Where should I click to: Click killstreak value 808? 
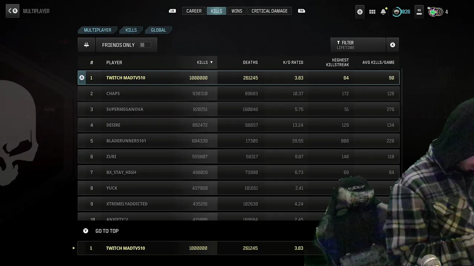345,141
